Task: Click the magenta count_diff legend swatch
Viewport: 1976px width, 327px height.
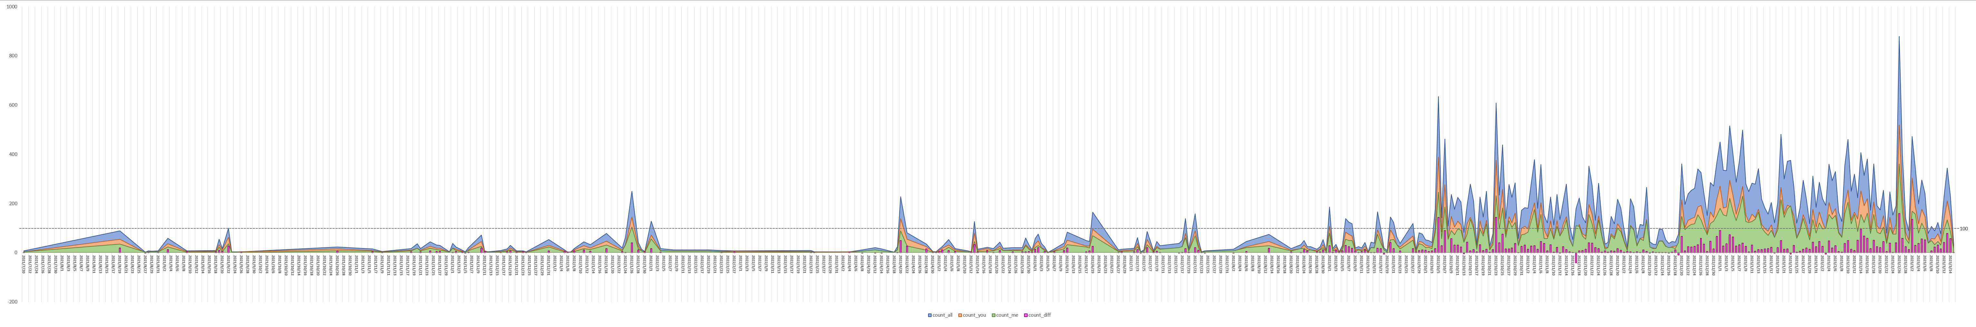Action: [x=1026, y=315]
